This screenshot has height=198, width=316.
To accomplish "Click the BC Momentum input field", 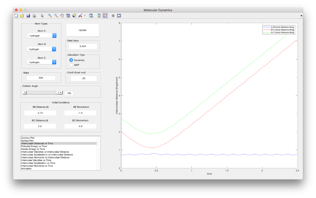I will (81, 126).
